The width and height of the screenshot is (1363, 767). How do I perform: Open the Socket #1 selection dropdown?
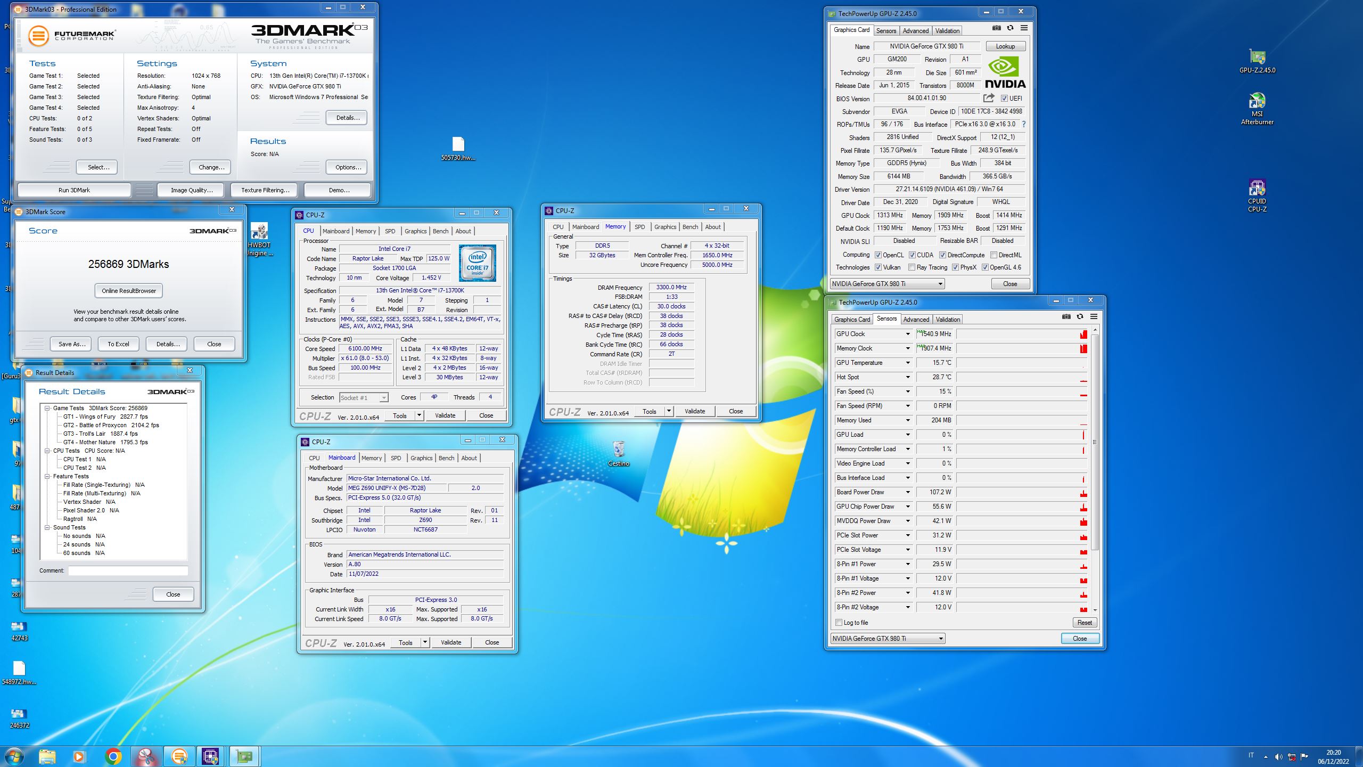click(364, 398)
